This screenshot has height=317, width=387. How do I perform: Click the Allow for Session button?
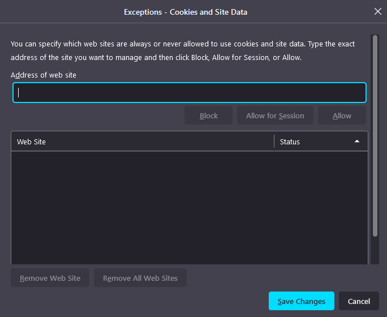275,115
